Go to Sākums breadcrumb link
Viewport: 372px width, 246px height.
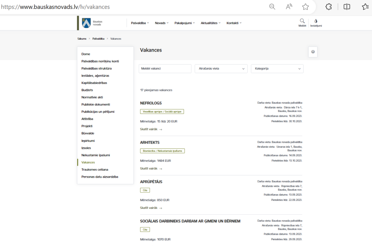[x=82, y=39]
